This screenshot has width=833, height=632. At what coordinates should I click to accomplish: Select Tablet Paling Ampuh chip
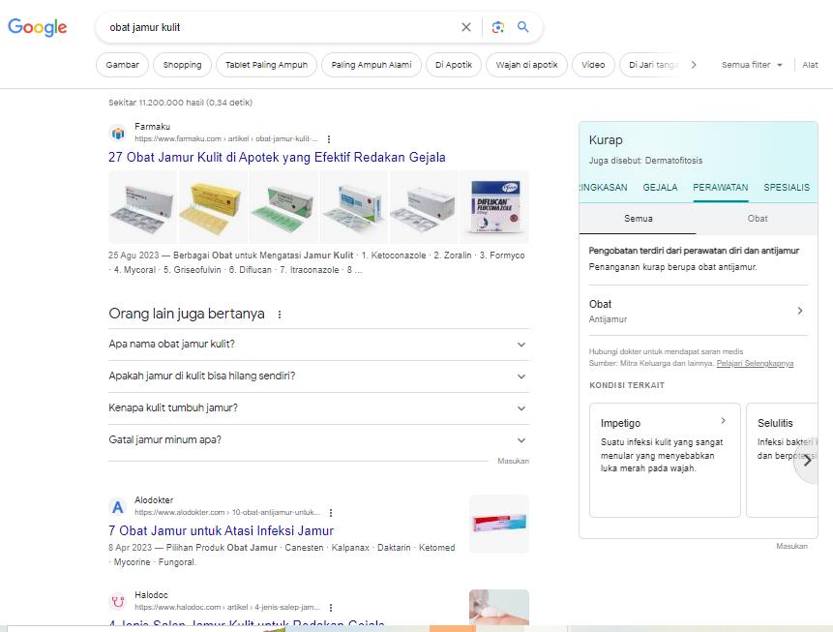click(x=266, y=65)
